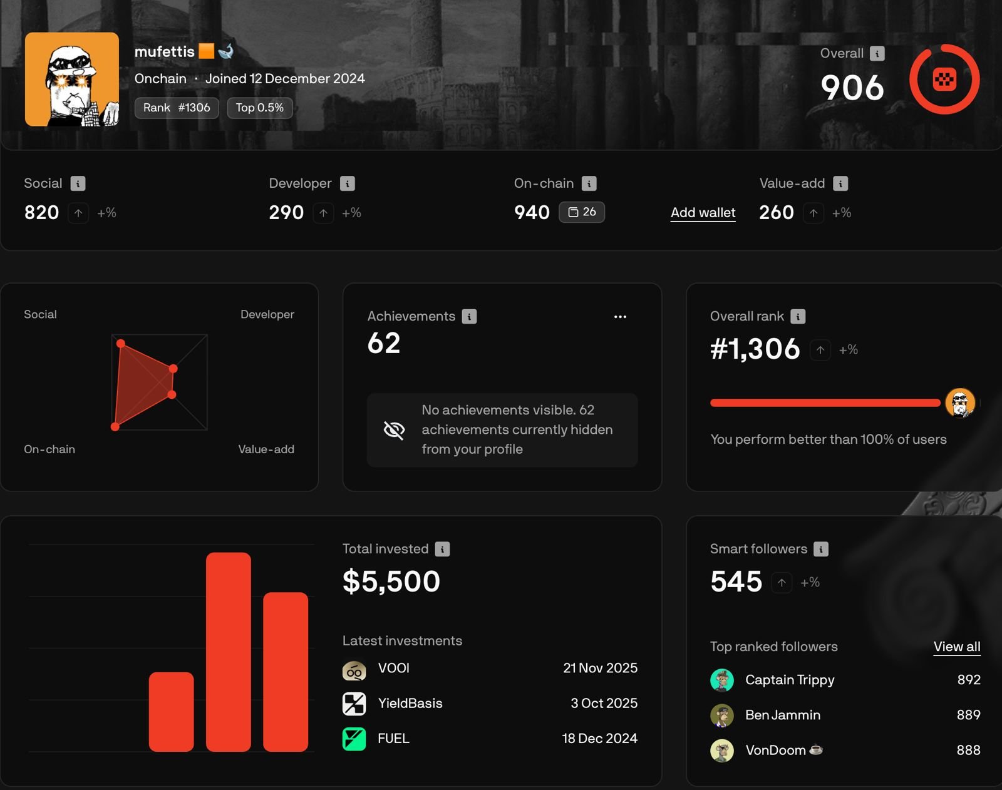Click the Total invested info icon
Image resolution: width=1002 pixels, height=790 pixels.
click(442, 550)
